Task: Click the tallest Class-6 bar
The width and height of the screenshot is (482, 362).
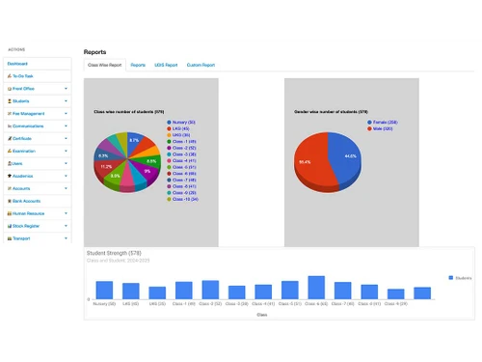Action: 316,288
